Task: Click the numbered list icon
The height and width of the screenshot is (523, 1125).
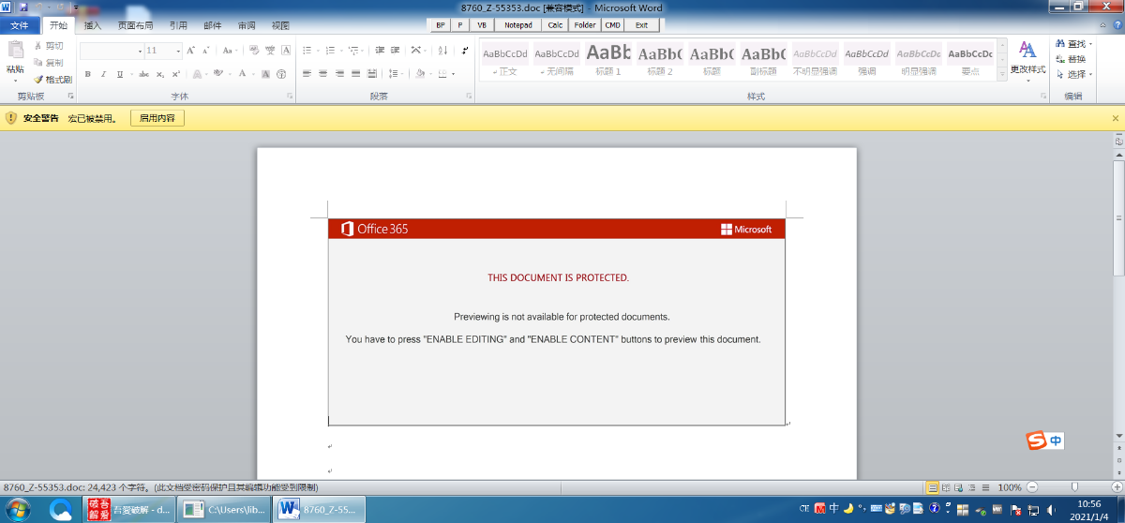Action: (331, 51)
